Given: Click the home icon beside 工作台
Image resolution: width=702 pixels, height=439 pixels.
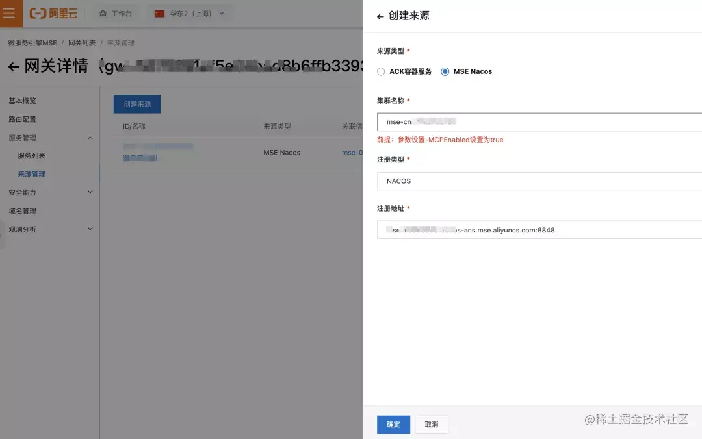Looking at the screenshot, I should coord(103,14).
